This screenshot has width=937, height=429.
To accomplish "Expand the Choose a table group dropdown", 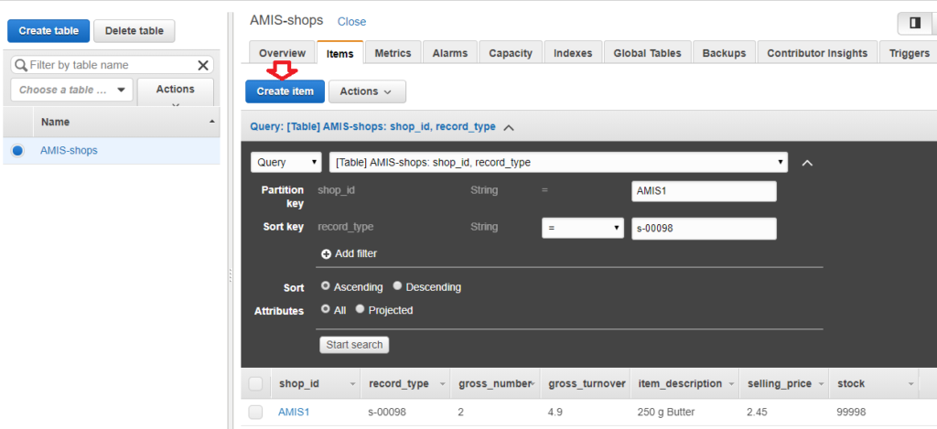I will pyautogui.click(x=71, y=90).
